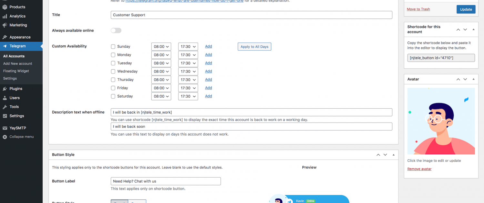Click the YaySMTP envelope icon
This screenshot has height=203, width=484.
(x=5, y=128)
